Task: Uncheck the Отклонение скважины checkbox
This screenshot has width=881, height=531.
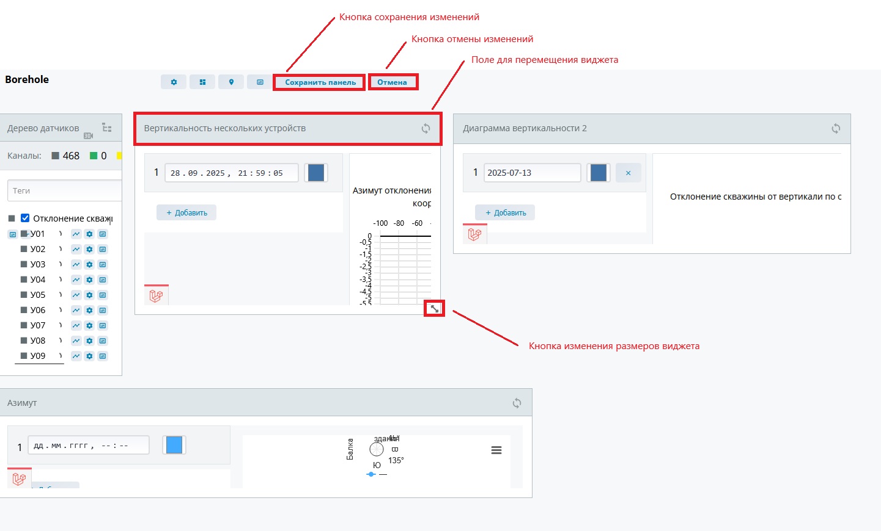Action: coord(25,218)
